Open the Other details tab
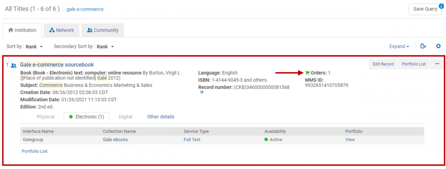 tap(161, 117)
